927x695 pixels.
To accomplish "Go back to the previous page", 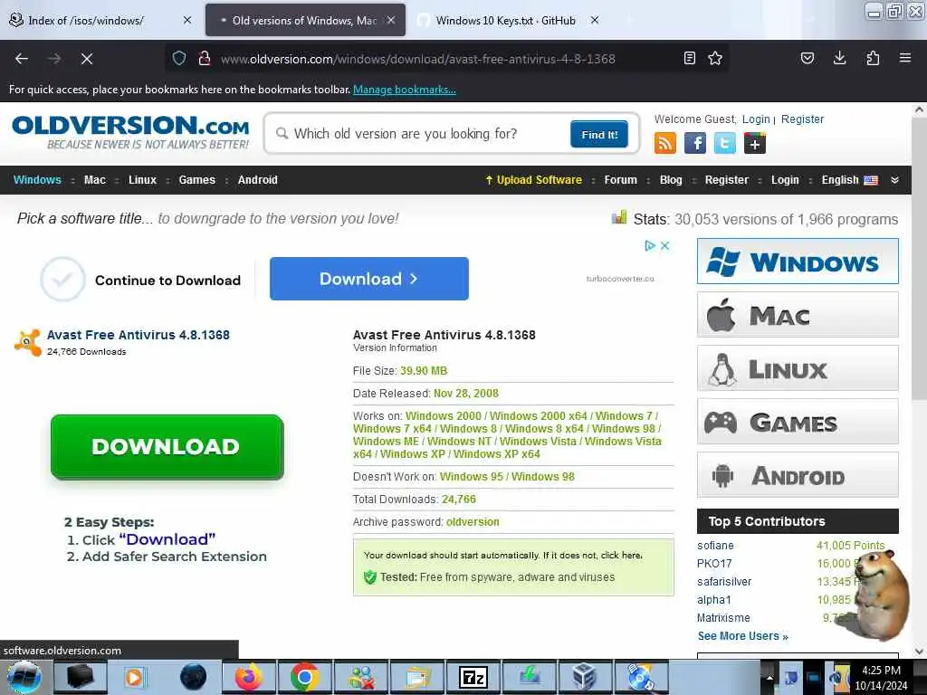I will [22, 59].
